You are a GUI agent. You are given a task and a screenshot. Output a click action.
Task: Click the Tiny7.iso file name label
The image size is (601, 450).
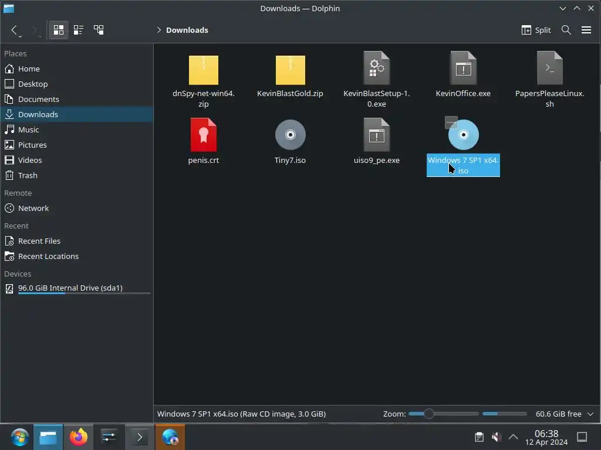pyautogui.click(x=290, y=161)
